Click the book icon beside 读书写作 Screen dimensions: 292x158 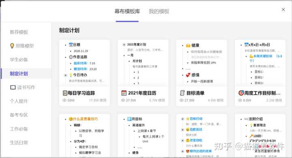click(x=13, y=87)
